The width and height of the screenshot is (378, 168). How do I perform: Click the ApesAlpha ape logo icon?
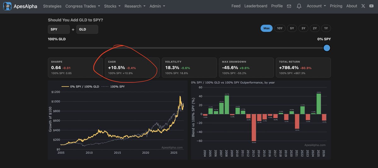(7, 6)
